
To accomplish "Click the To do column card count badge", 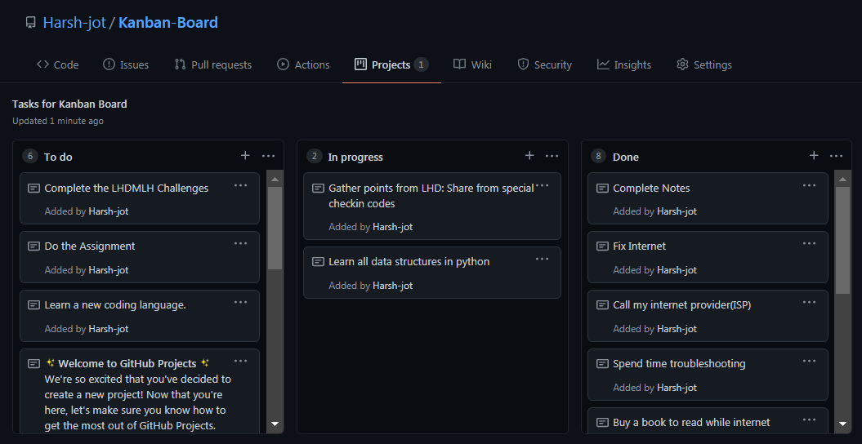I will coord(29,157).
